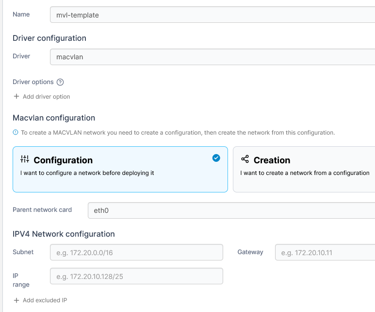
Task: Click the Add excluded IP link
Action: (45, 300)
